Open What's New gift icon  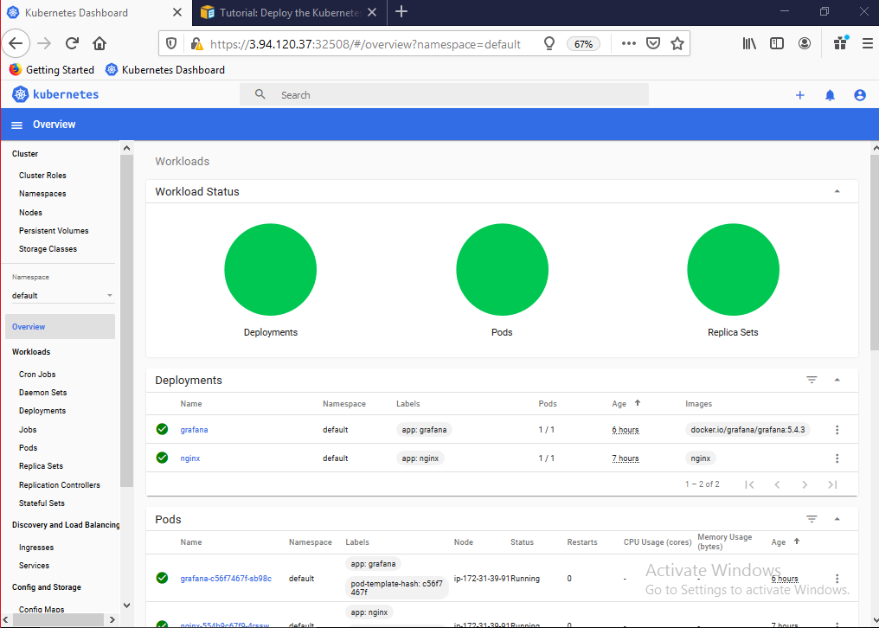point(841,43)
